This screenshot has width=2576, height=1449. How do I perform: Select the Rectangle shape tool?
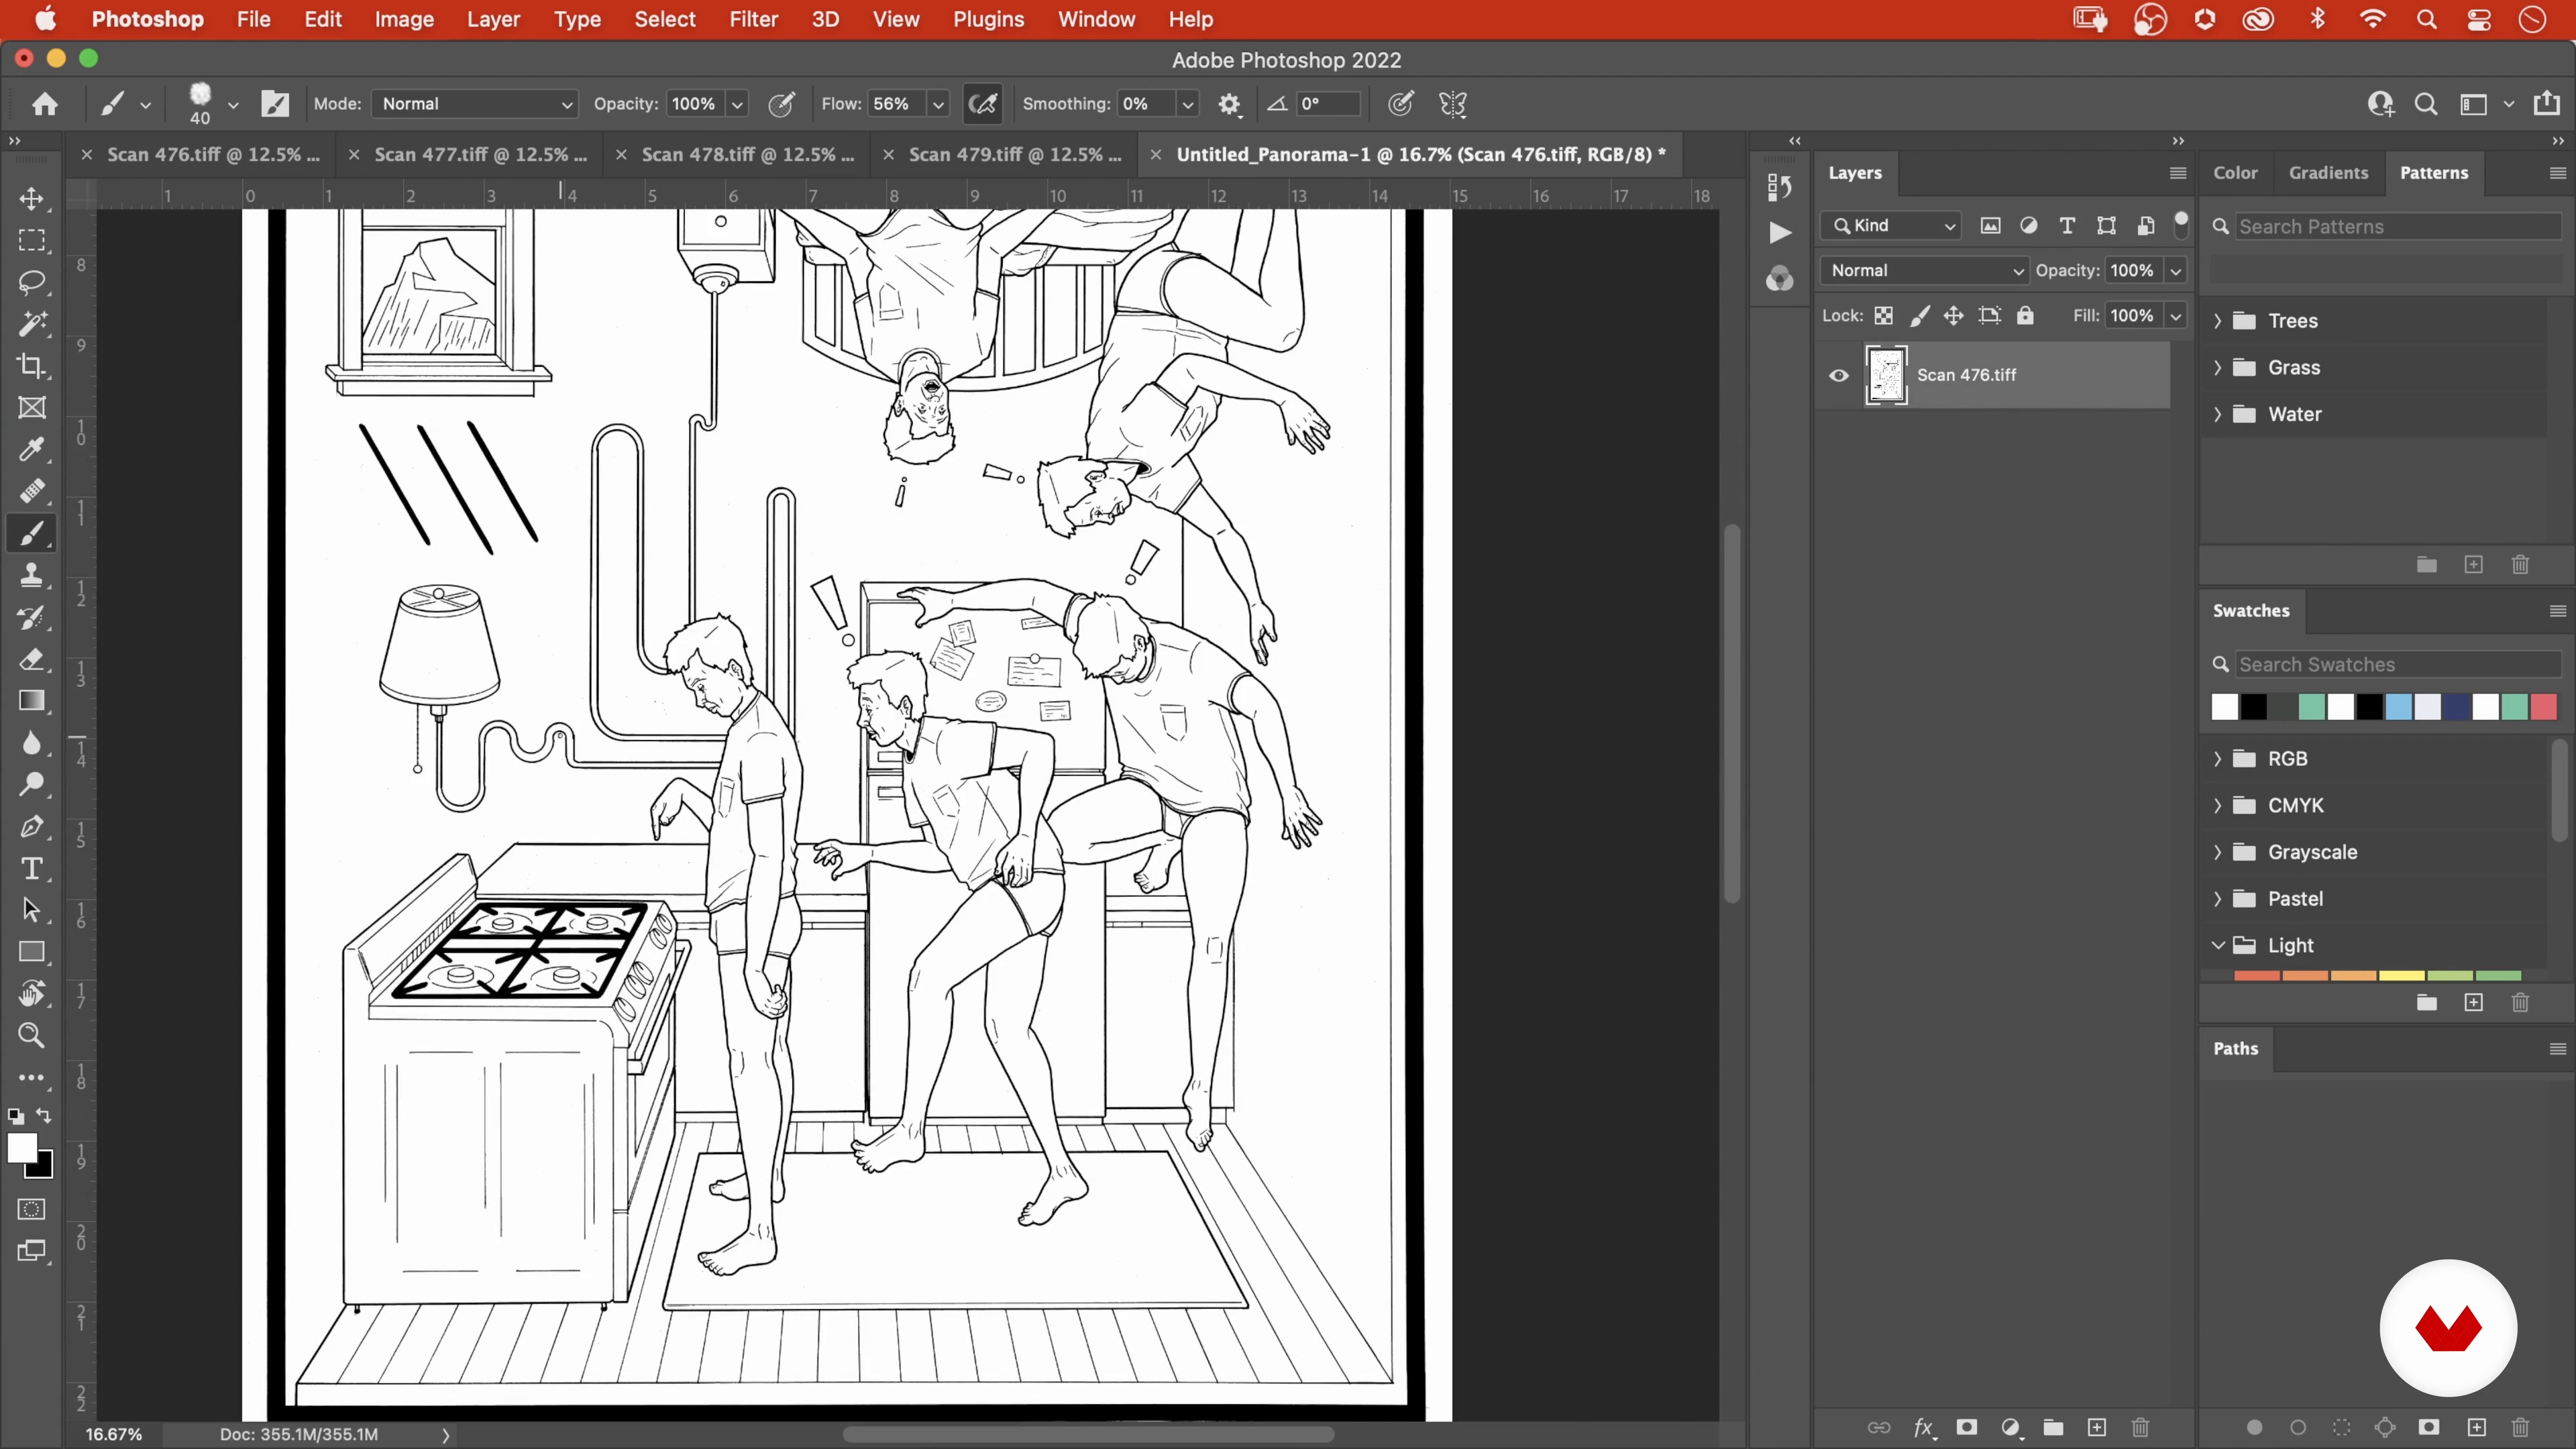coord(32,952)
